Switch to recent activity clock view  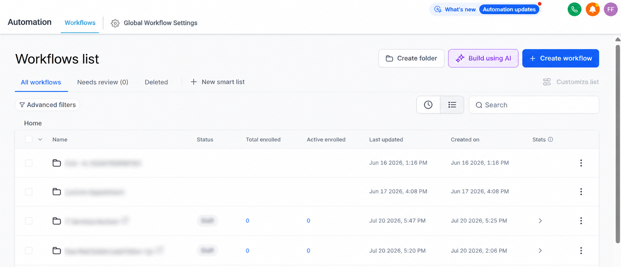[x=428, y=105]
